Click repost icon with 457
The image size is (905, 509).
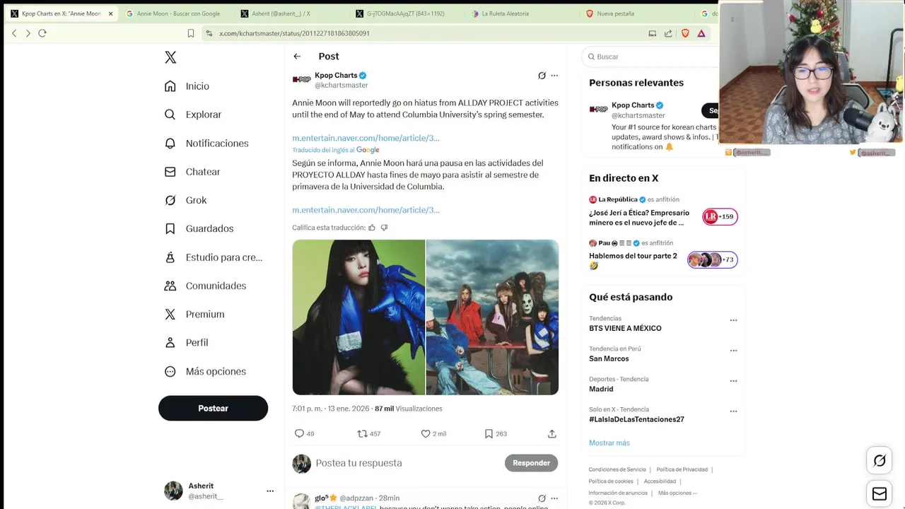tap(362, 433)
